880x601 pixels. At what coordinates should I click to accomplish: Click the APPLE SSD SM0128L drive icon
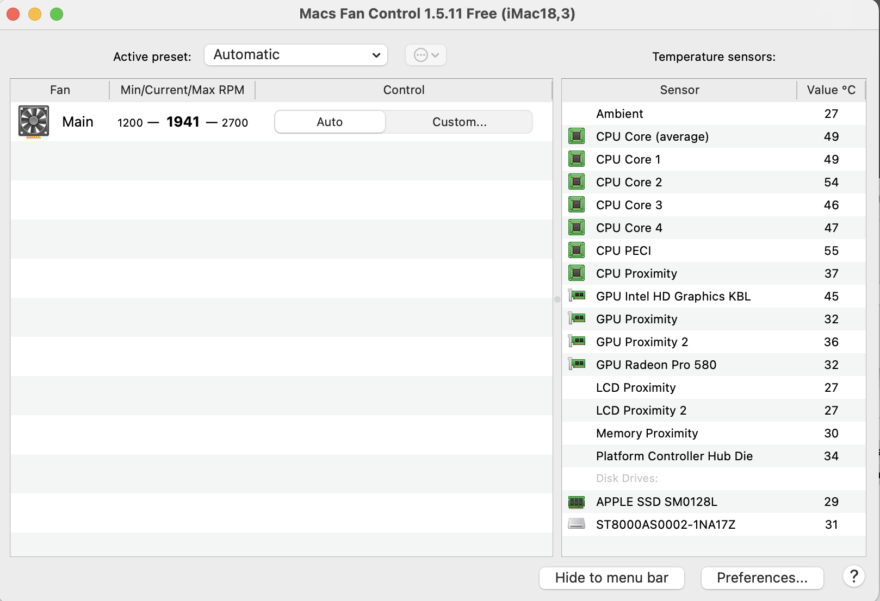[577, 502]
